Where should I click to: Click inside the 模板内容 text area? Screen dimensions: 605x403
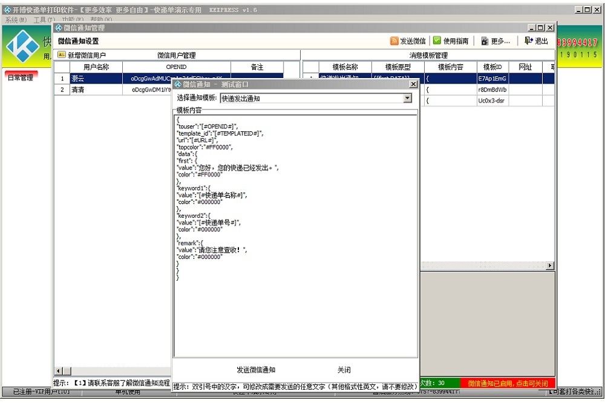tap(296, 236)
